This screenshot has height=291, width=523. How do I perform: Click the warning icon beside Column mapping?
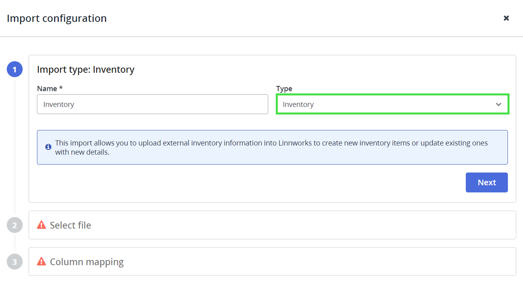pos(41,262)
